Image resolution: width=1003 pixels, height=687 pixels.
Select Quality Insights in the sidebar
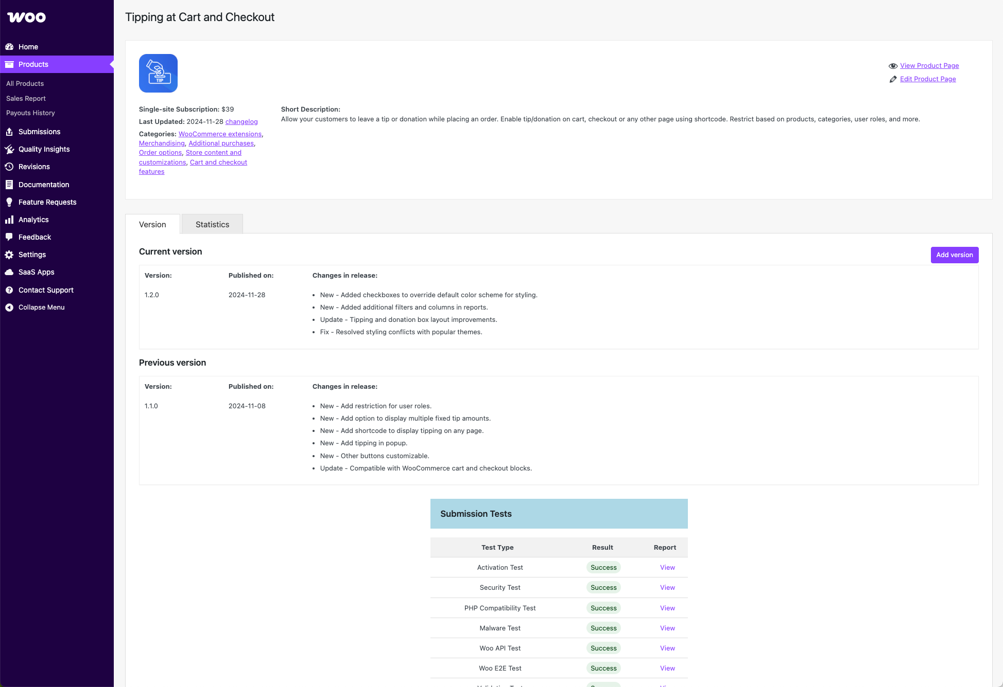[44, 149]
